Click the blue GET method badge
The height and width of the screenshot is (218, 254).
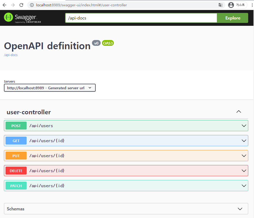click(x=16, y=141)
